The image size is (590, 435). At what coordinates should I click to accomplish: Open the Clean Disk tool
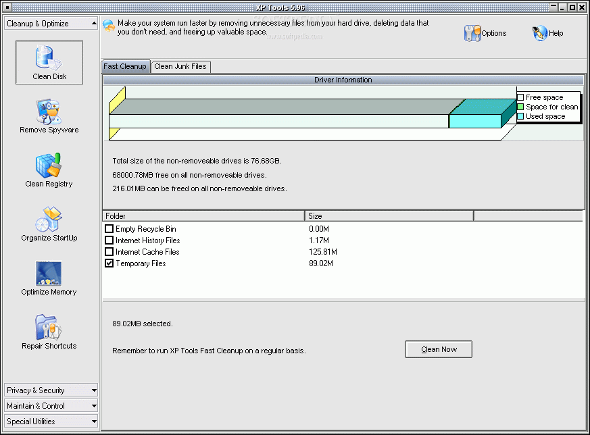[49, 62]
